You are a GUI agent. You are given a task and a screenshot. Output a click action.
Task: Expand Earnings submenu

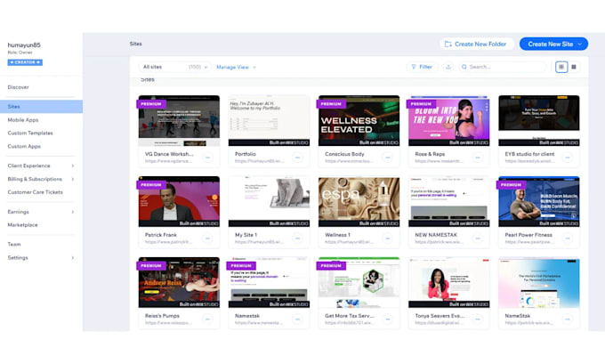click(73, 212)
